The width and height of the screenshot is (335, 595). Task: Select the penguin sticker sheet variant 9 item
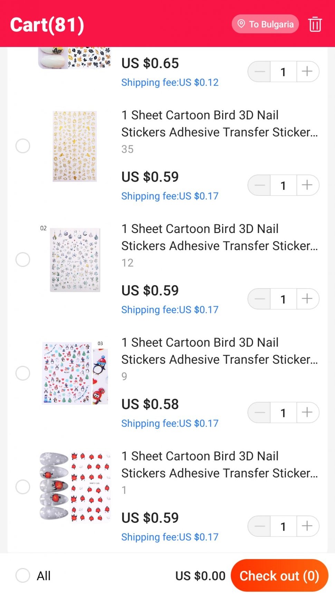click(x=23, y=373)
